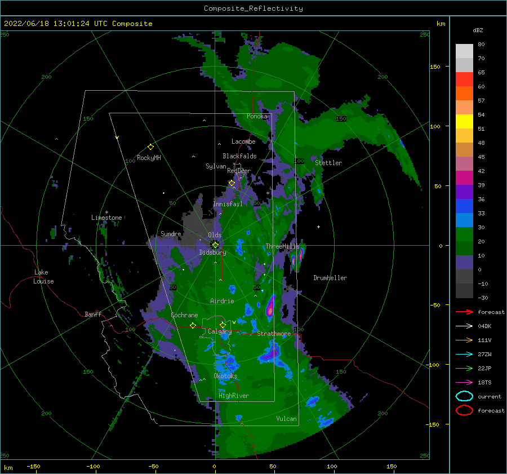Click the Airdrie city label
The height and width of the screenshot is (474, 507).
point(222,301)
